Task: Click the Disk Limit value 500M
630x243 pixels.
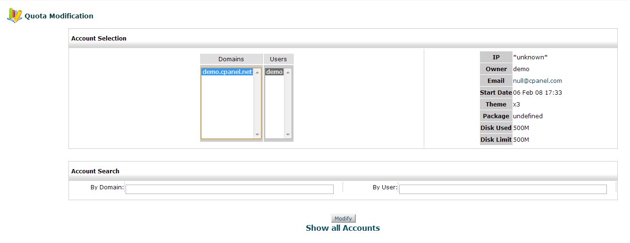Action: (x=521, y=139)
